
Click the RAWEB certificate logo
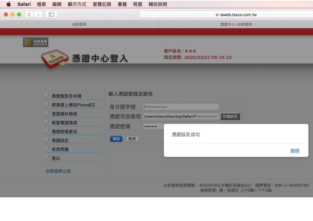[x=55, y=60]
